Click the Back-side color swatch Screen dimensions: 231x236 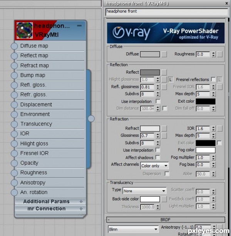pos(150,199)
